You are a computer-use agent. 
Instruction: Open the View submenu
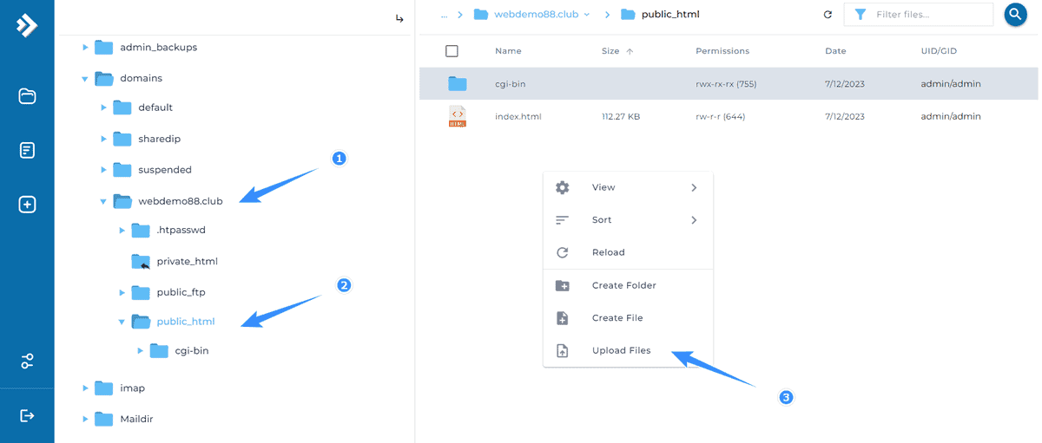pos(628,187)
